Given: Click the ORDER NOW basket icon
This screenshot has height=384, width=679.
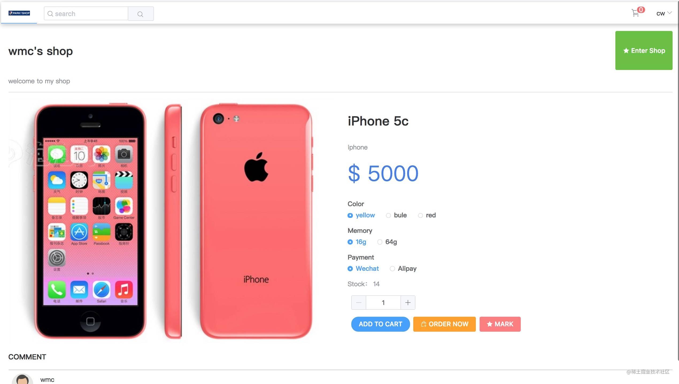Looking at the screenshot, I should point(423,323).
